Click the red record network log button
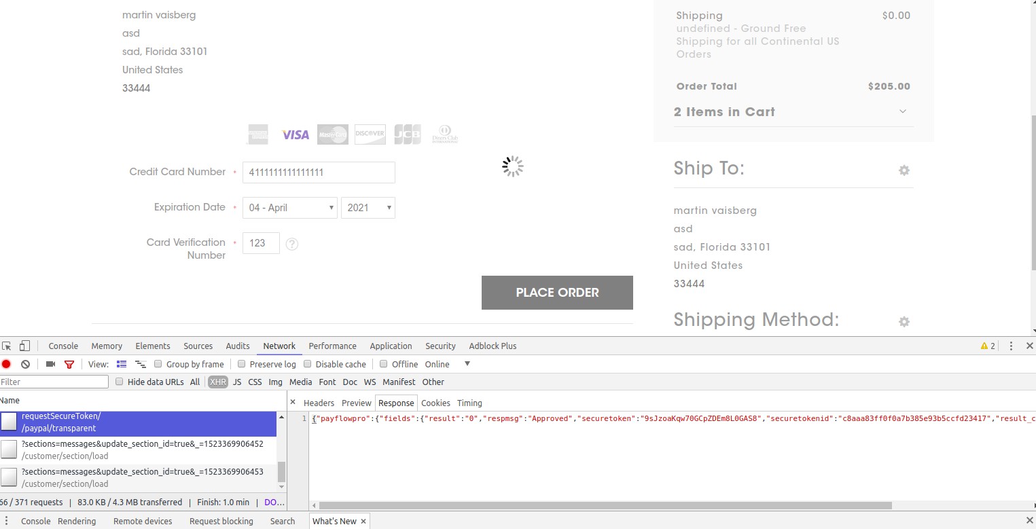 coord(6,364)
